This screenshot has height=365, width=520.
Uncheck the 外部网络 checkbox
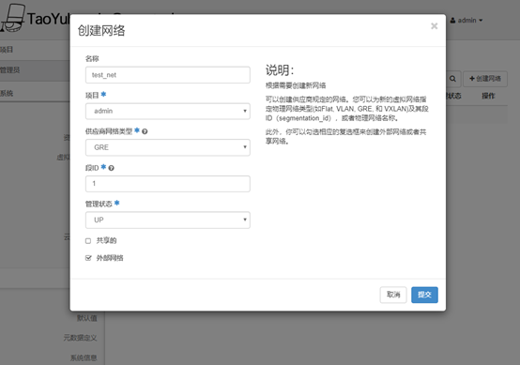(88, 258)
